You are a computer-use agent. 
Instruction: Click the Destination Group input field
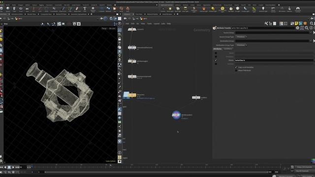point(272,41)
